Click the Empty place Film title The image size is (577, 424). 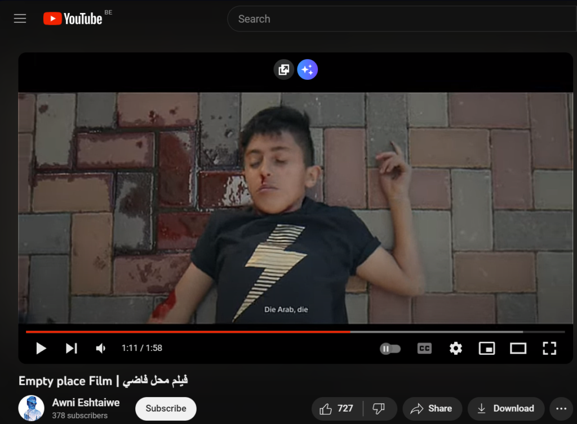click(103, 381)
